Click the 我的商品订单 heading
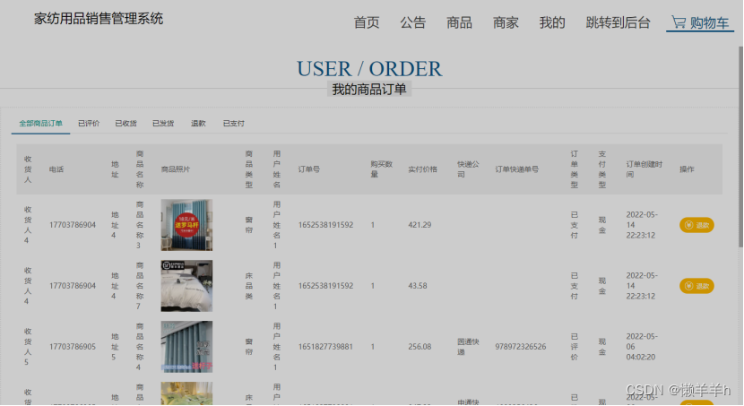Image resolution: width=744 pixels, height=406 pixels. pos(369,89)
